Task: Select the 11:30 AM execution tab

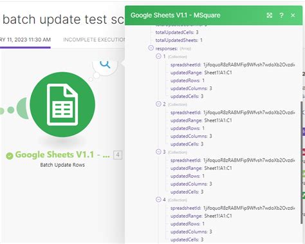Action: (x=25, y=40)
